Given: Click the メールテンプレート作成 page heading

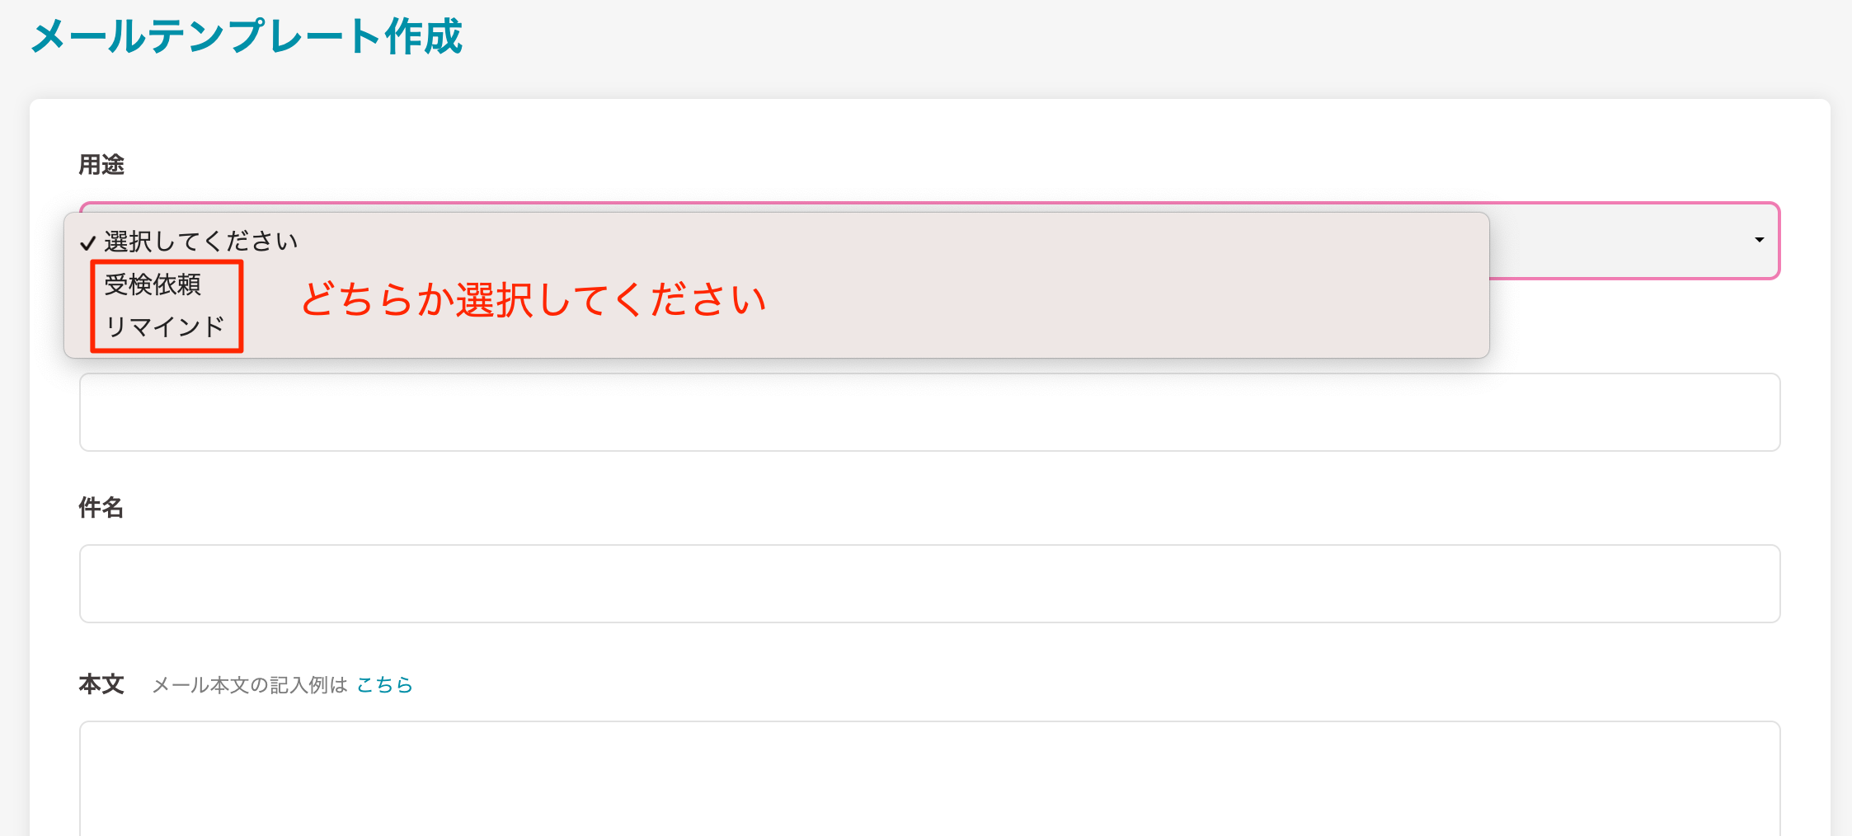Looking at the screenshot, I should pos(247,37).
